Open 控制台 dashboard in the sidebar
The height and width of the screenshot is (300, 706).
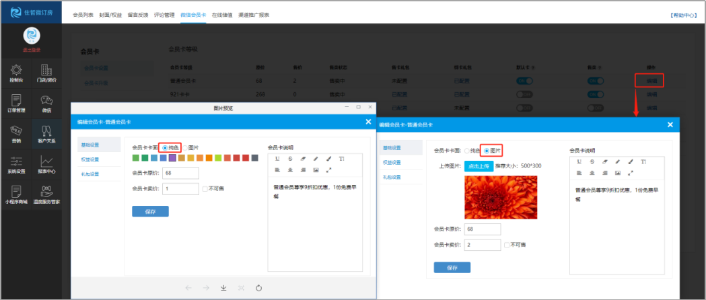(x=16, y=73)
